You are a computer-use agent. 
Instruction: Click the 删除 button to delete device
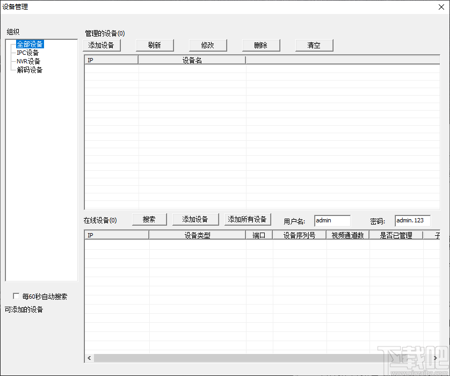coord(261,45)
